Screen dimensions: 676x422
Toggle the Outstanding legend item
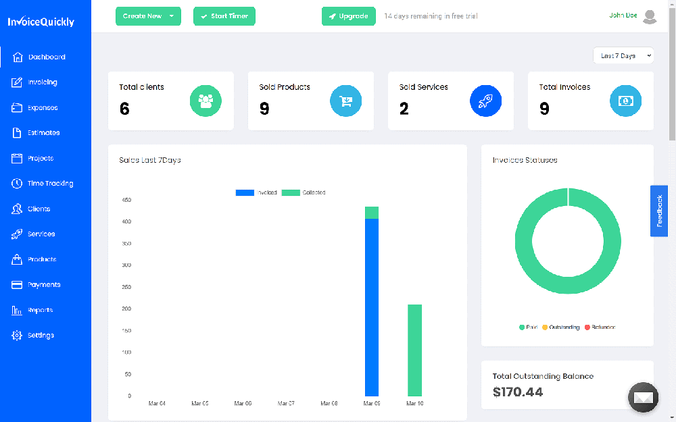(x=560, y=327)
